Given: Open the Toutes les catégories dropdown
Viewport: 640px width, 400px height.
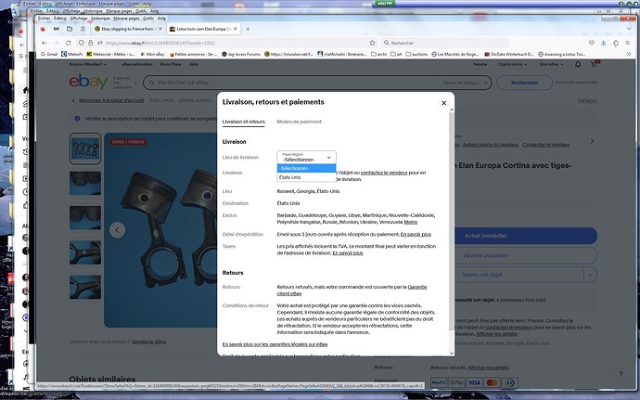Looking at the screenshot, I should (x=466, y=83).
